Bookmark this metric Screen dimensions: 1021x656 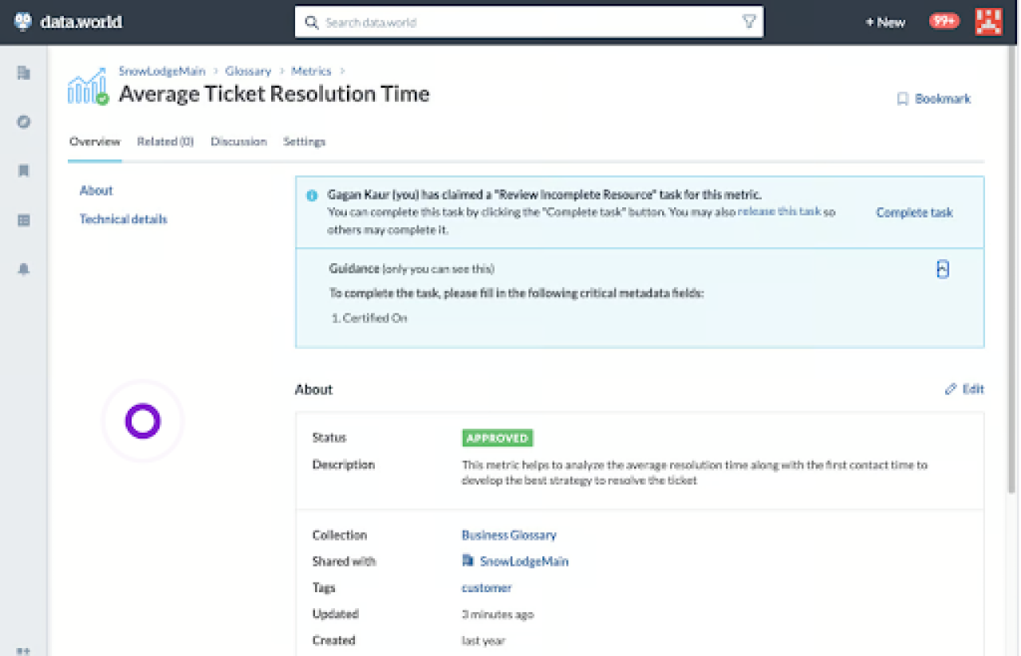pos(934,99)
